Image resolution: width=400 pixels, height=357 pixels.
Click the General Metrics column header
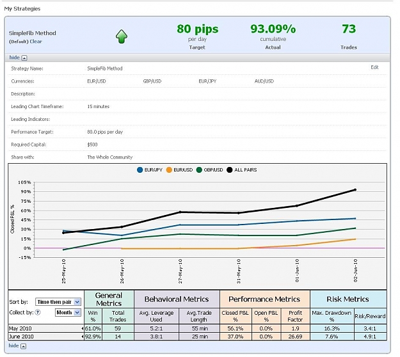coord(109,299)
